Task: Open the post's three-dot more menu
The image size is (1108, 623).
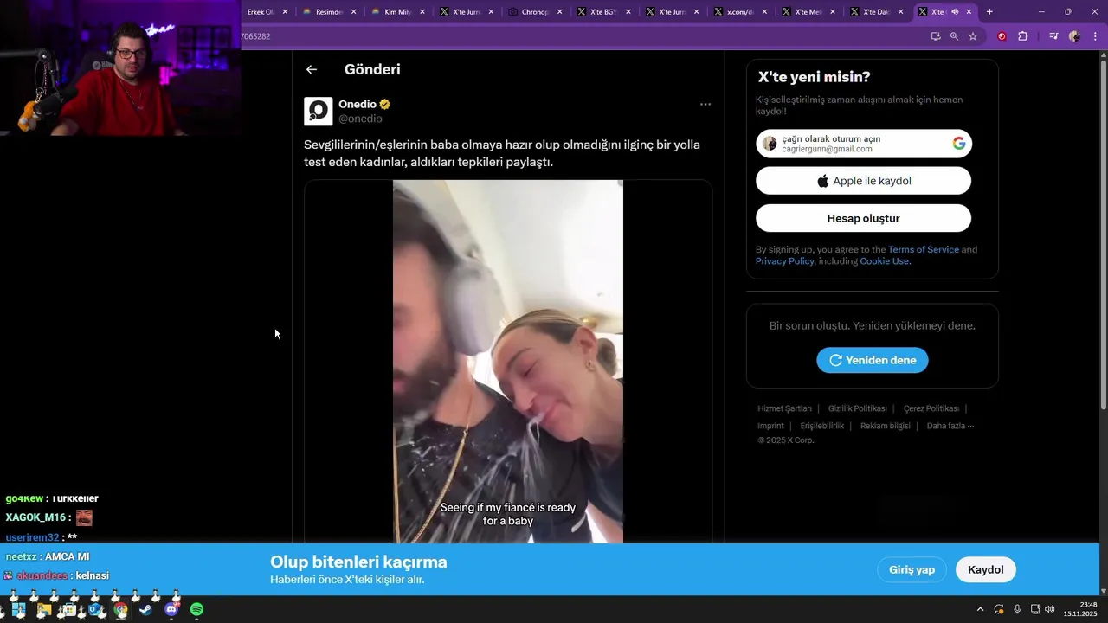Action: point(705,105)
